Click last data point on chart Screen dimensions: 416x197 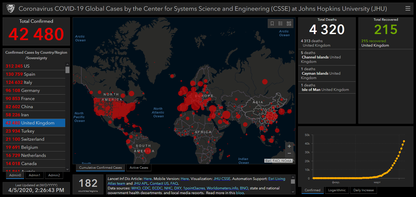coord(404,141)
